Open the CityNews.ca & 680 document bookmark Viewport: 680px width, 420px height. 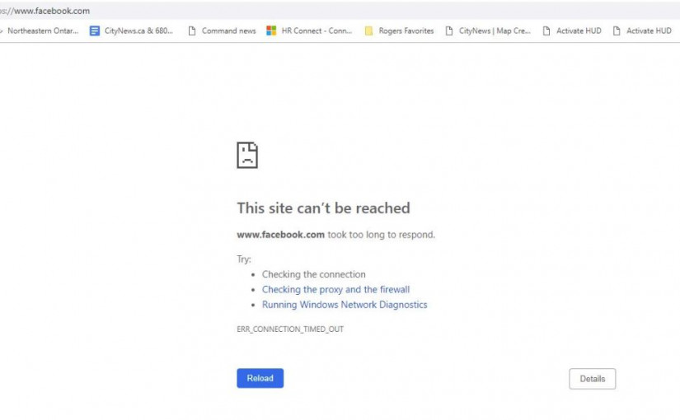pyautogui.click(x=132, y=31)
